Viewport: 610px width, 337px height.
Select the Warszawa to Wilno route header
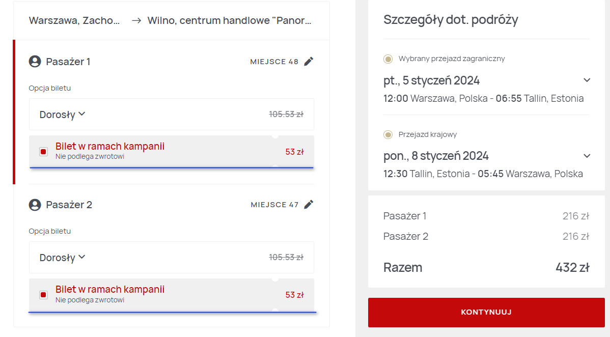(171, 21)
